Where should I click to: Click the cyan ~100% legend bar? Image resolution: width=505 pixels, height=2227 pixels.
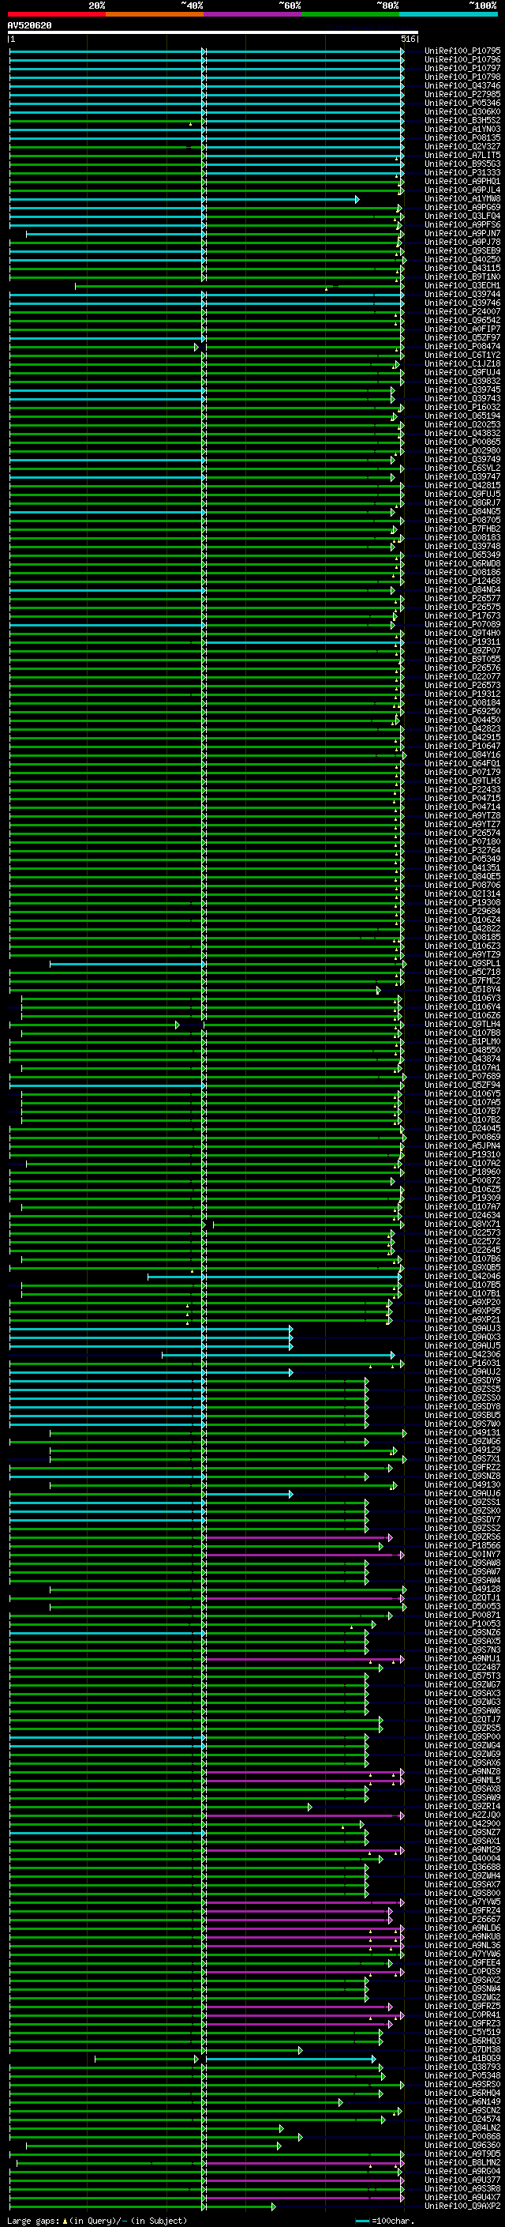[x=448, y=15]
